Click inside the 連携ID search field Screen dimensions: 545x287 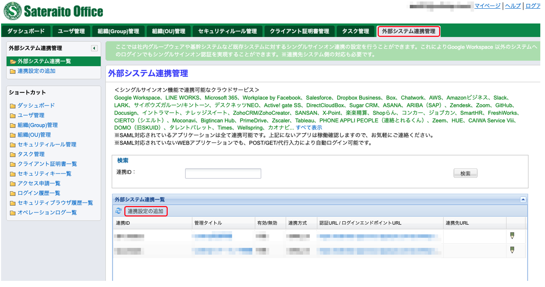click(223, 174)
